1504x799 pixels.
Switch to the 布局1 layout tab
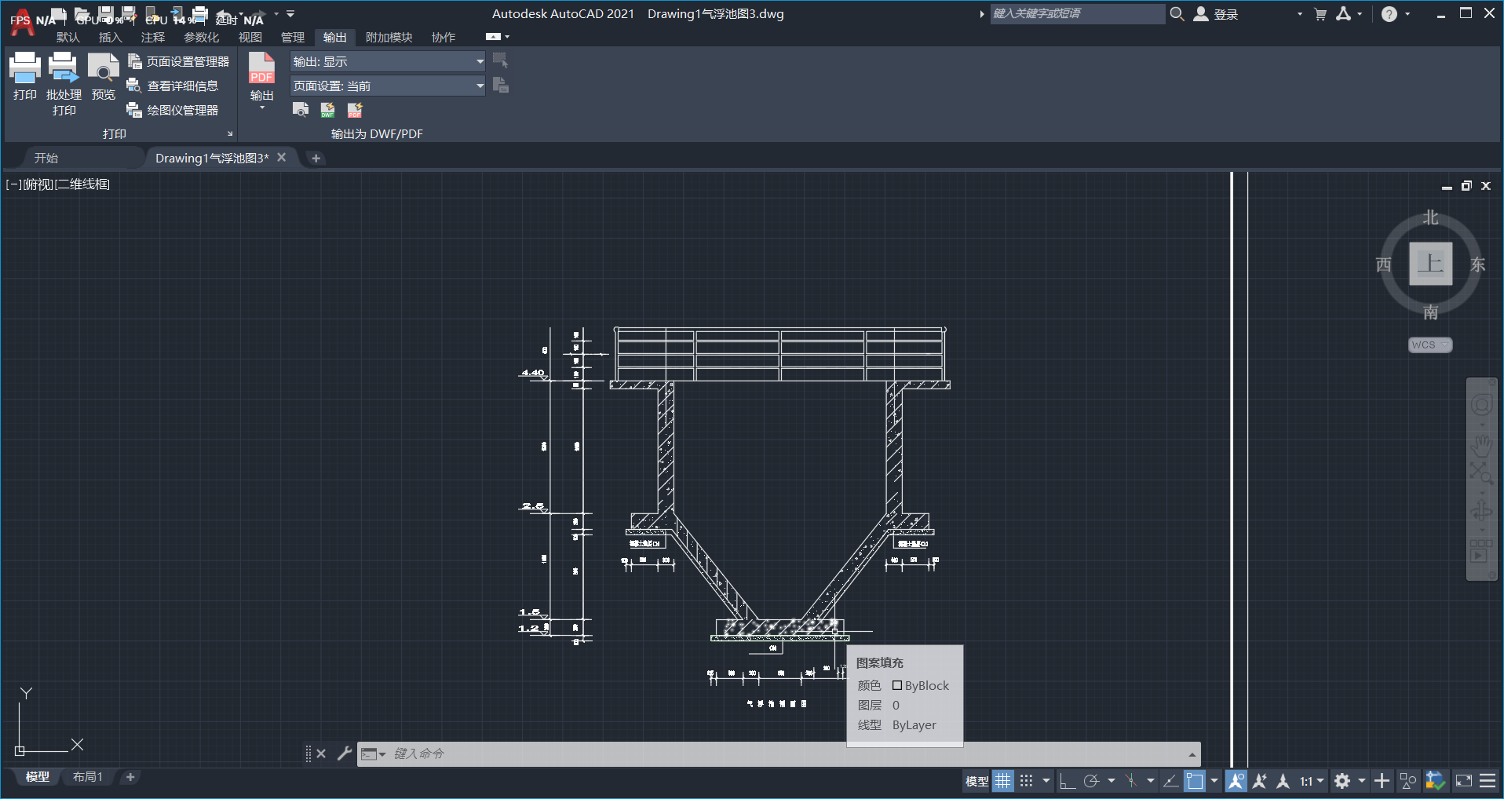87,777
